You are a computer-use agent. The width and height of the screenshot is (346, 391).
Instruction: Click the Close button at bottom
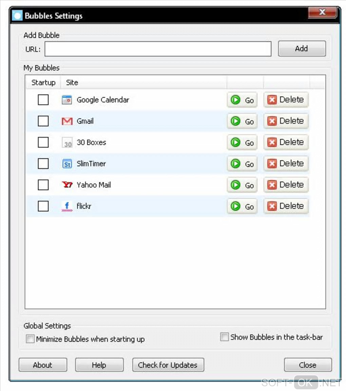pyautogui.click(x=308, y=365)
